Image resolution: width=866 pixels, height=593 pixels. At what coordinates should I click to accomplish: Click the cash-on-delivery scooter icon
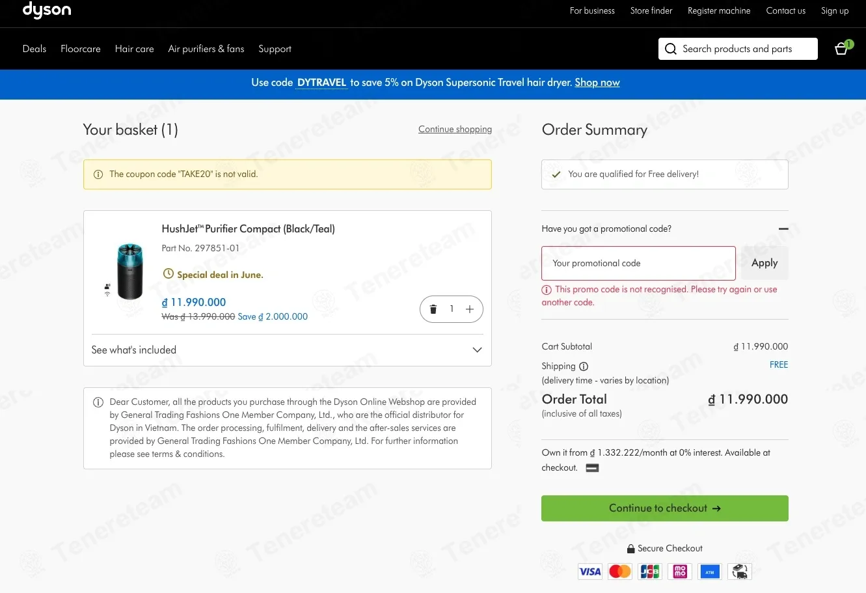point(740,572)
